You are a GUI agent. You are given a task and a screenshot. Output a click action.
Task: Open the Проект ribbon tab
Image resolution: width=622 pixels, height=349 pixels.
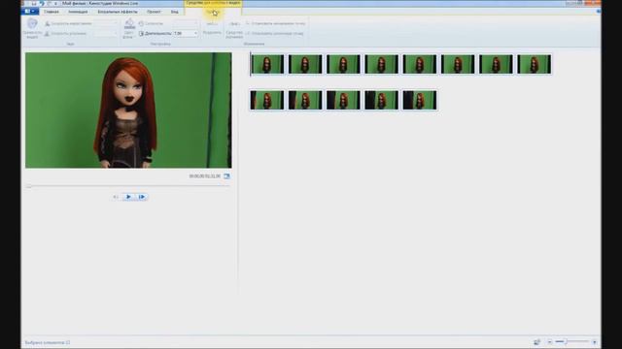coord(154,12)
